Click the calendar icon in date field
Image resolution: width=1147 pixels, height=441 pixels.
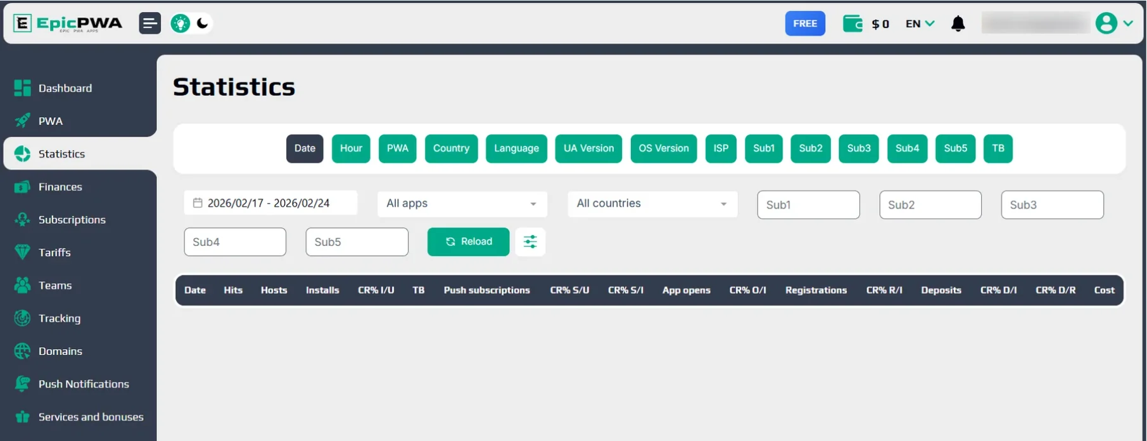click(198, 203)
